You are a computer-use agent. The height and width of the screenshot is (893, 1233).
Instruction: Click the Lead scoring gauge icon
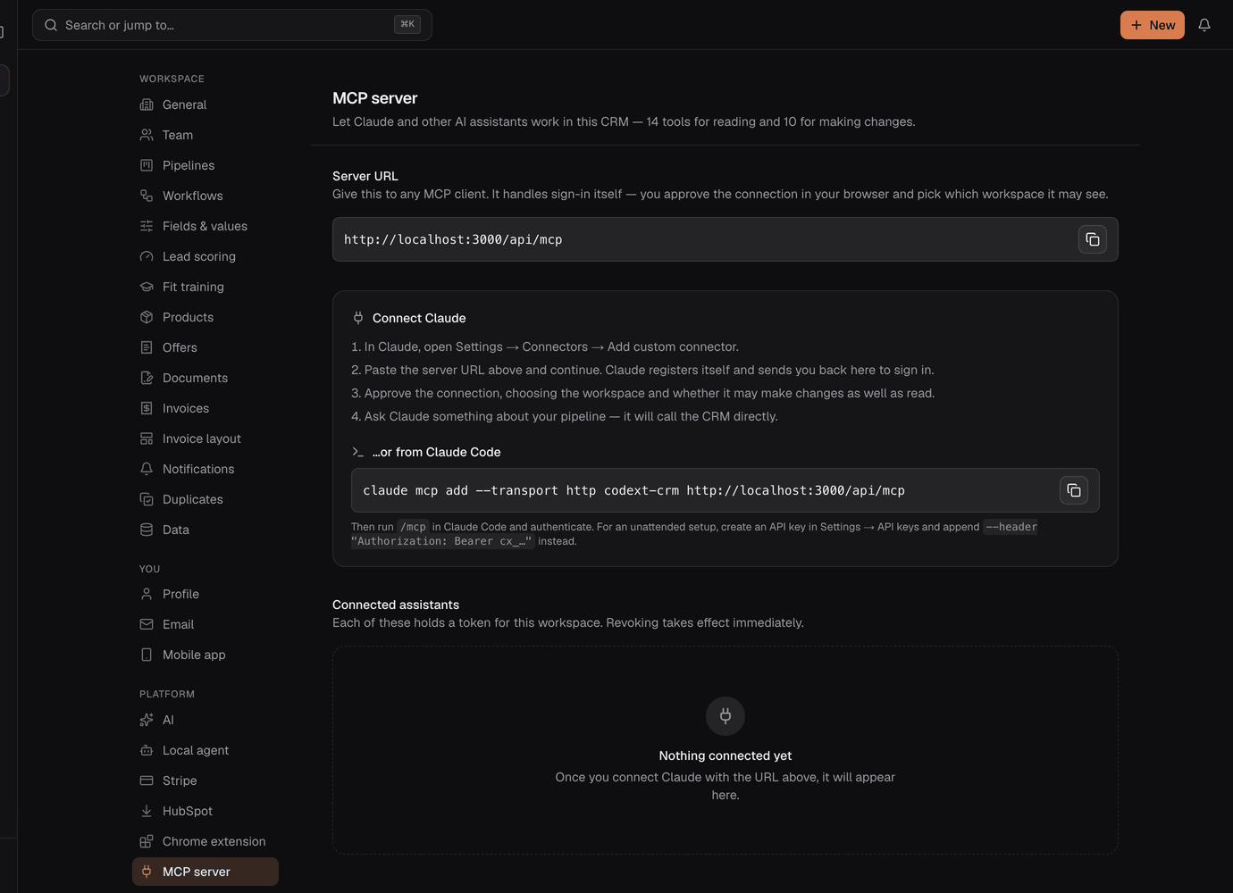pyautogui.click(x=147, y=256)
